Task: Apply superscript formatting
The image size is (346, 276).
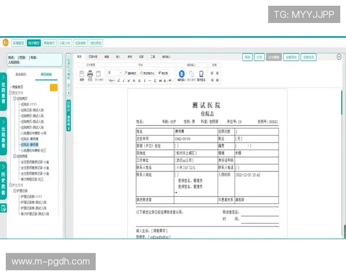Action: 129,80
